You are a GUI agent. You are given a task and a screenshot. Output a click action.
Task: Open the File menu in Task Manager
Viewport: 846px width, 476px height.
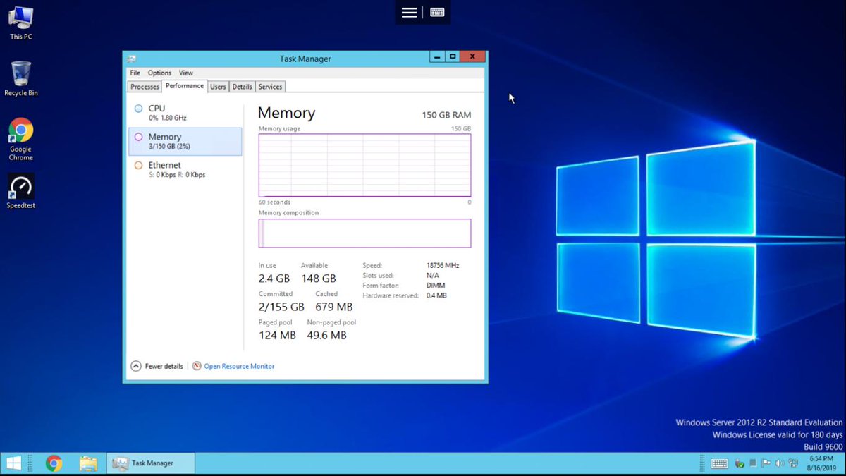[x=135, y=73]
